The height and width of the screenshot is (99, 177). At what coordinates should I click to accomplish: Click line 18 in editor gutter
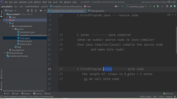click(49, 69)
